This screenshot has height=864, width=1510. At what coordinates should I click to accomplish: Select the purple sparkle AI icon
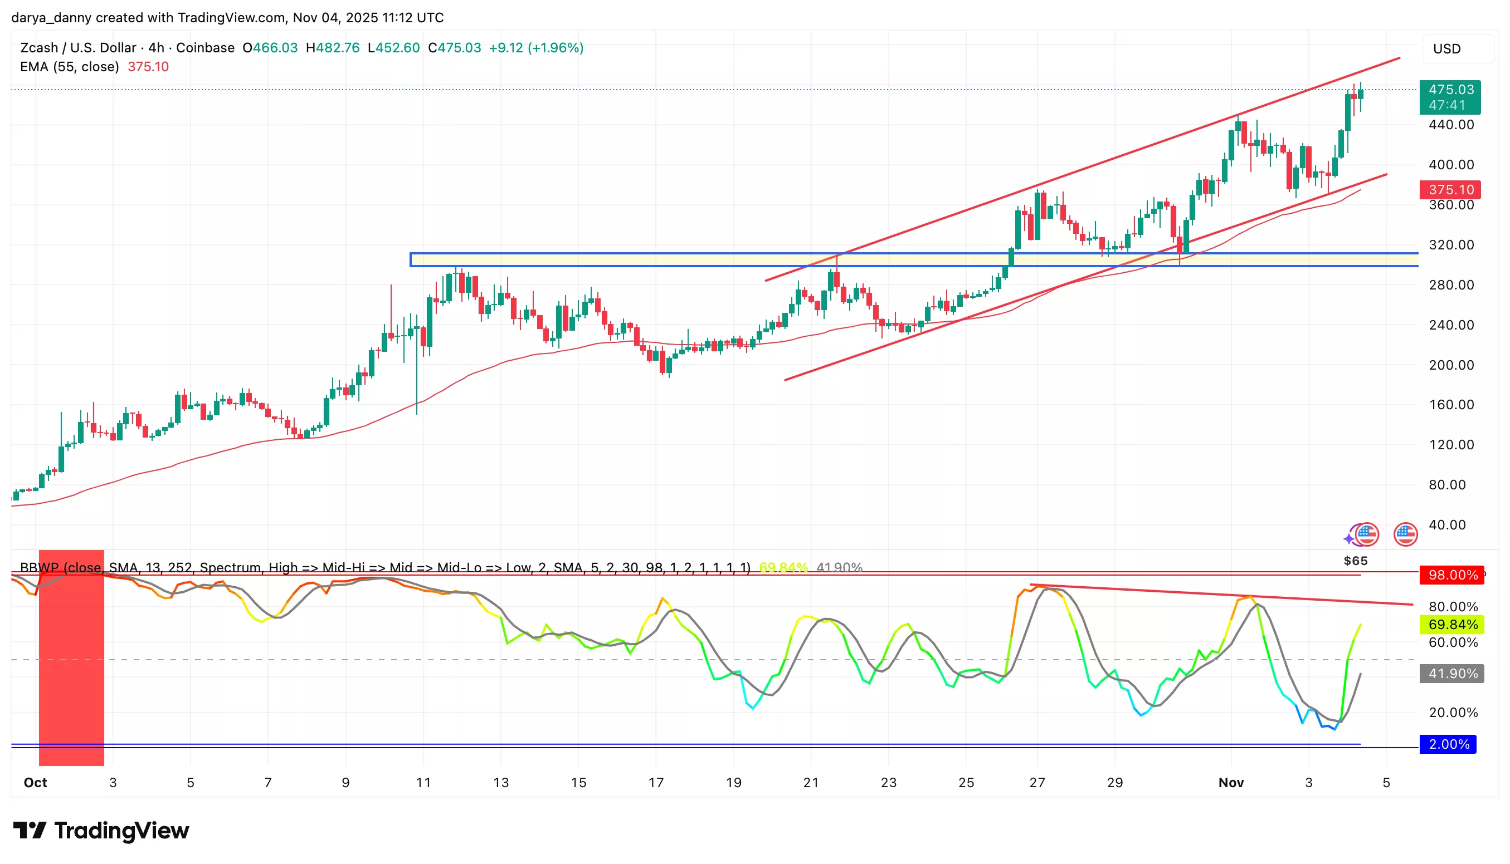point(1350,539)
